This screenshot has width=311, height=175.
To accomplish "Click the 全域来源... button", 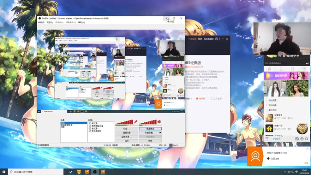I will 127,137.
